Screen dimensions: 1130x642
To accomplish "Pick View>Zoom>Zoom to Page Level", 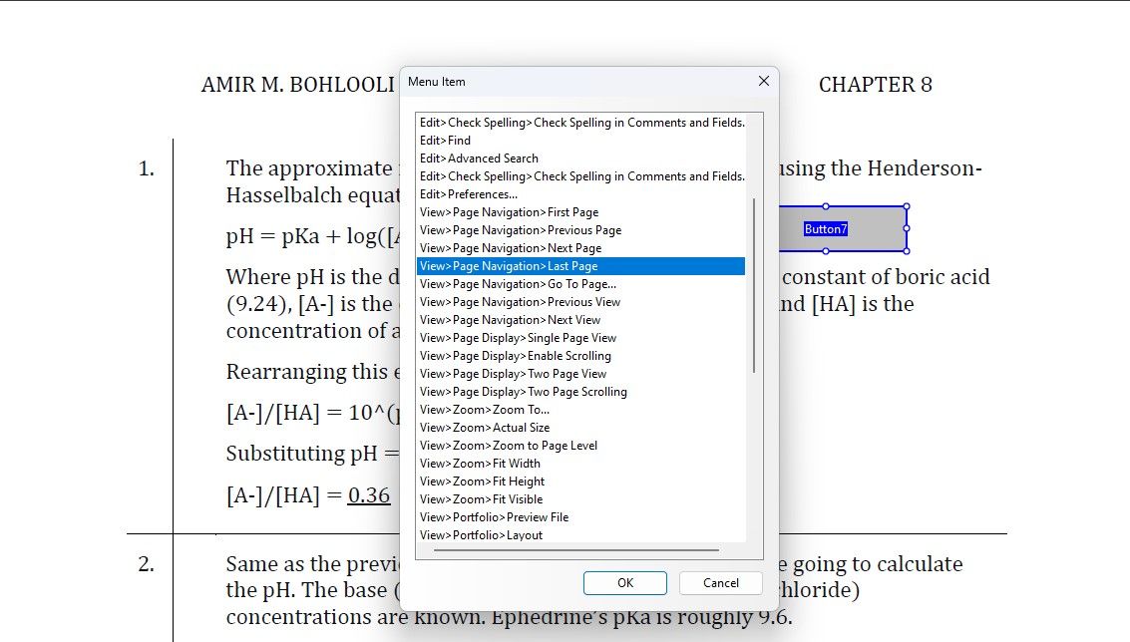I will (580, 446).
